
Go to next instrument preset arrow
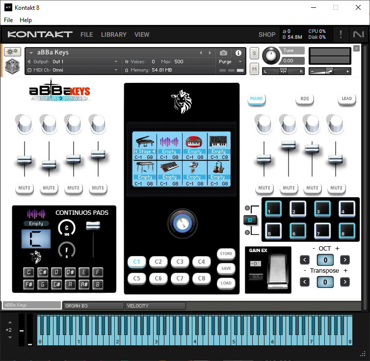(x=210, y=53)
